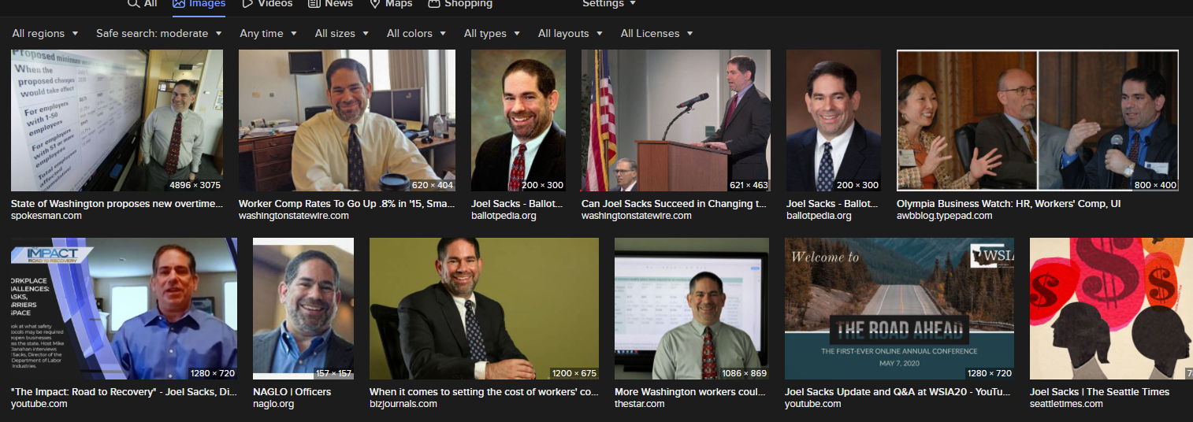Click title 'Worker Comp Rates To Go Up .8%'
Viewport: 1193px width, 422px height.
click(x=347, y=204)
